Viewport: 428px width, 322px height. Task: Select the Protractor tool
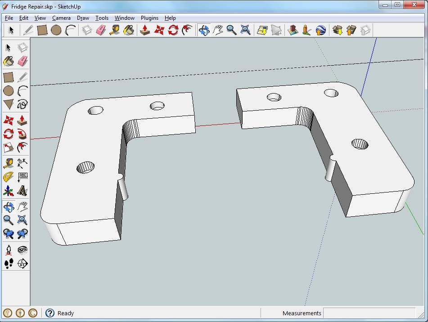pyautogui.click(x=9, y=177)
